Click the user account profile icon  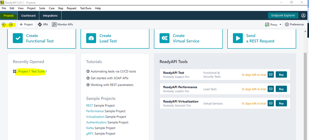pyautogui.click(x=303, y=15)
